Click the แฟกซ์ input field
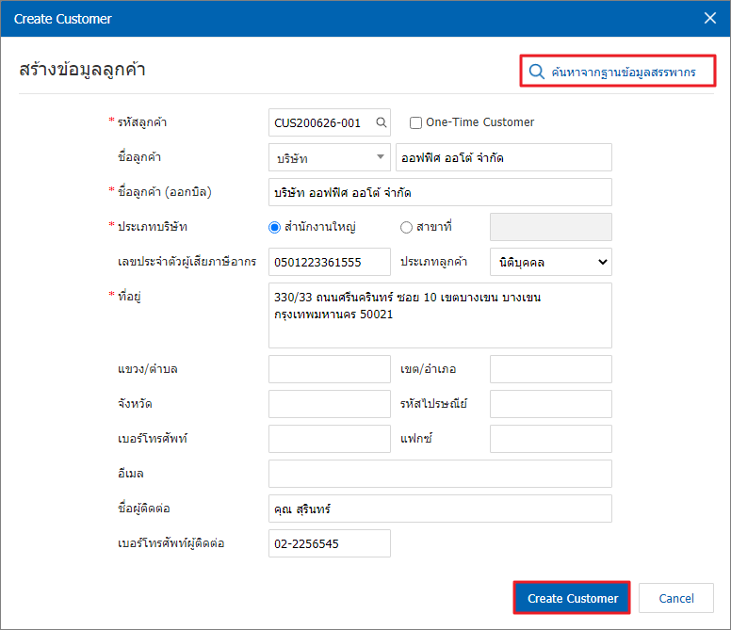This screenshot has height=630, width=731. point(550,439)
